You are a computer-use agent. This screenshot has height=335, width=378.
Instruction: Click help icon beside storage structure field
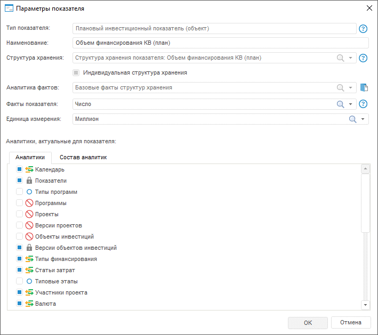pos(364,58)
